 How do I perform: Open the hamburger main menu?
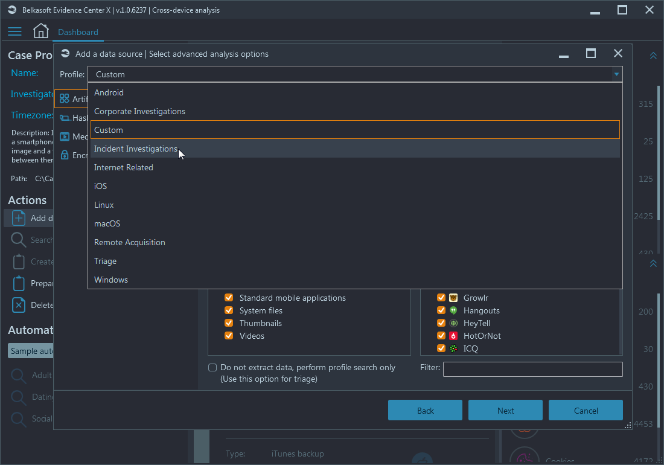(x=14, y=32)
